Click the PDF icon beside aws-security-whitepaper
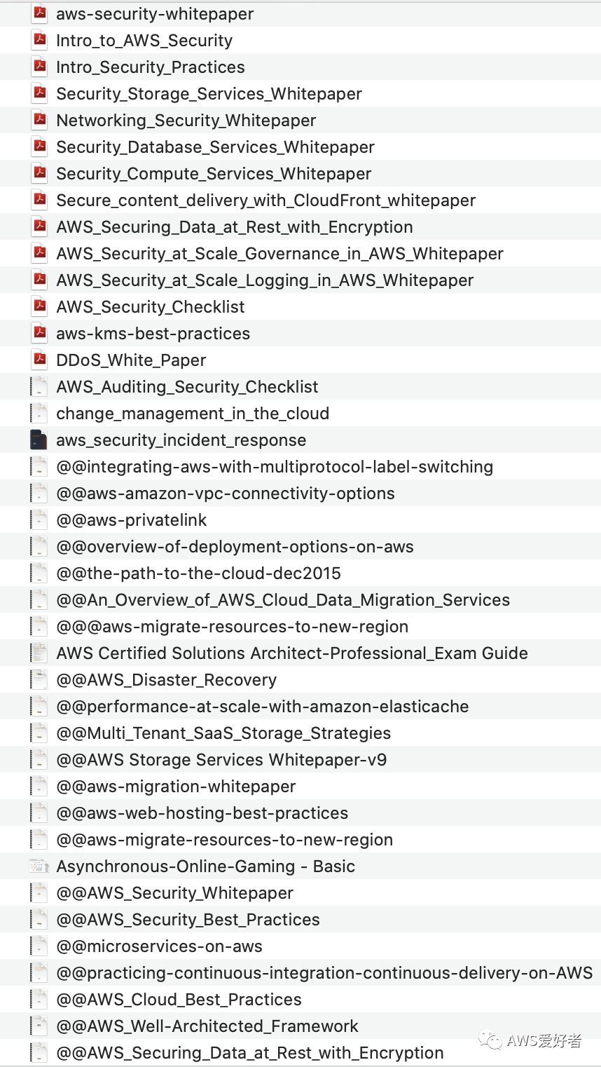This screenshot has height=1067, width=601. point(40,13)
